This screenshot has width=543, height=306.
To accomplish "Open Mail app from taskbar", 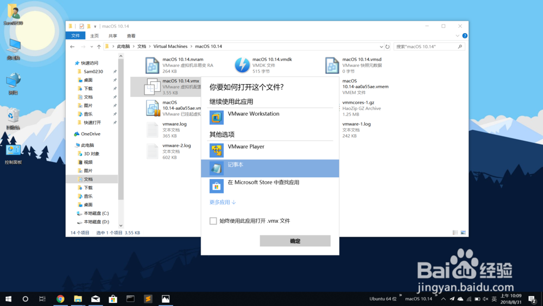I will (x=96, y=299).
